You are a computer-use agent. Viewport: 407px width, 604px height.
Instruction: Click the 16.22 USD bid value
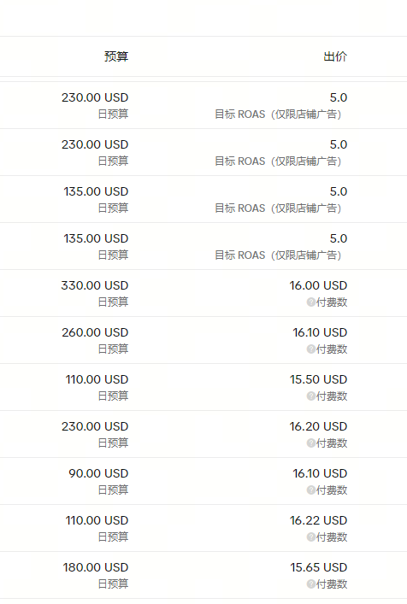318,520
